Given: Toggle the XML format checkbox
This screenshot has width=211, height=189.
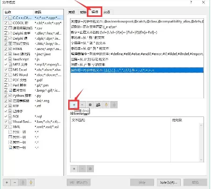Looking at the screenshot, I should click(x=6, y=127).
